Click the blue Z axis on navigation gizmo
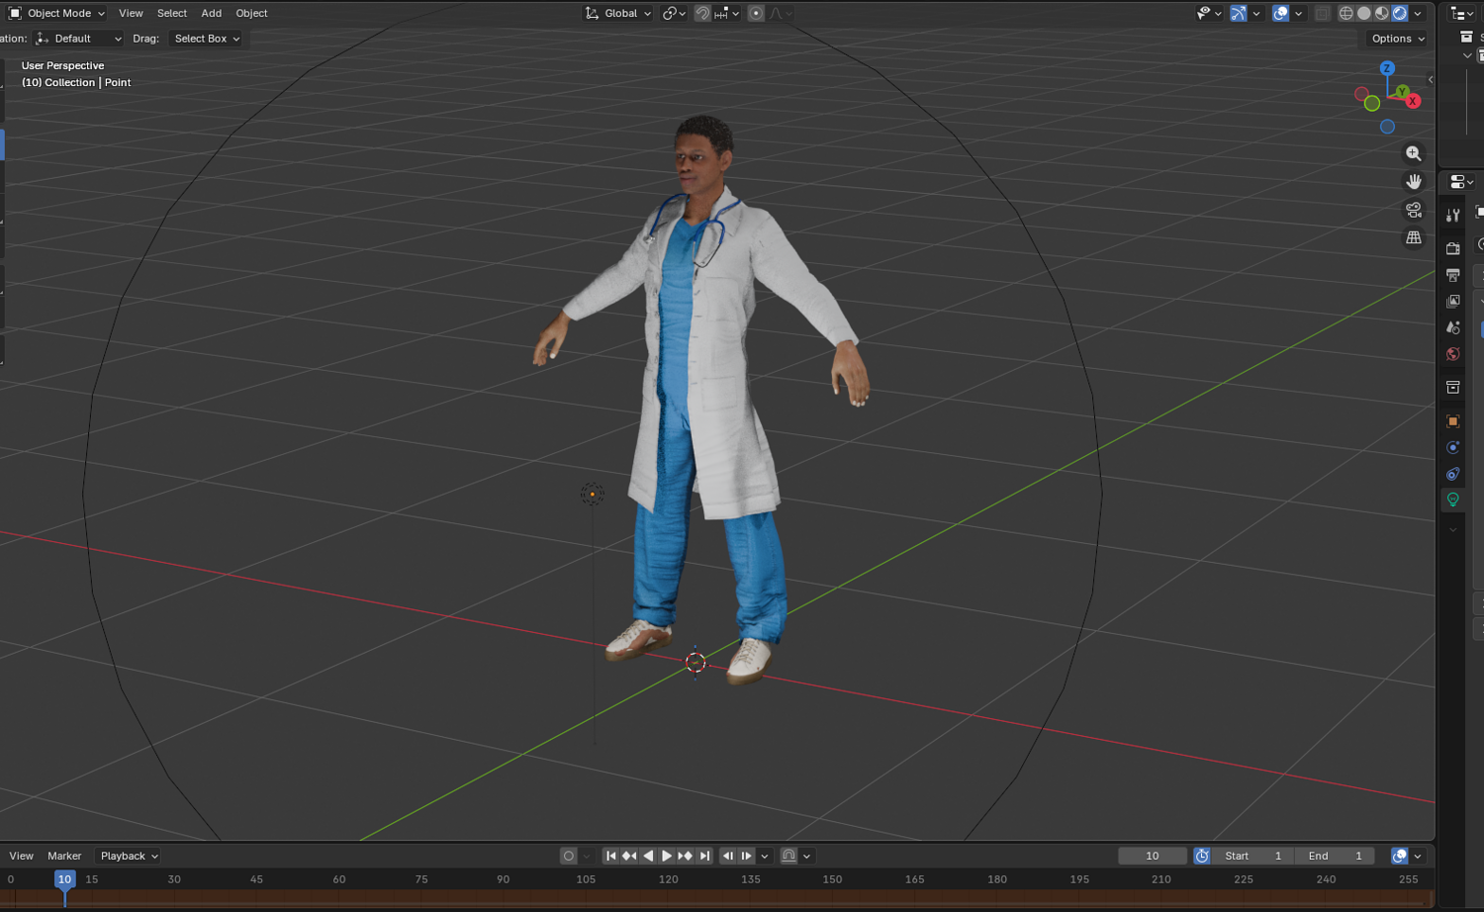Viewport: 1484px width, 912px height. (x=1387, y=68)
